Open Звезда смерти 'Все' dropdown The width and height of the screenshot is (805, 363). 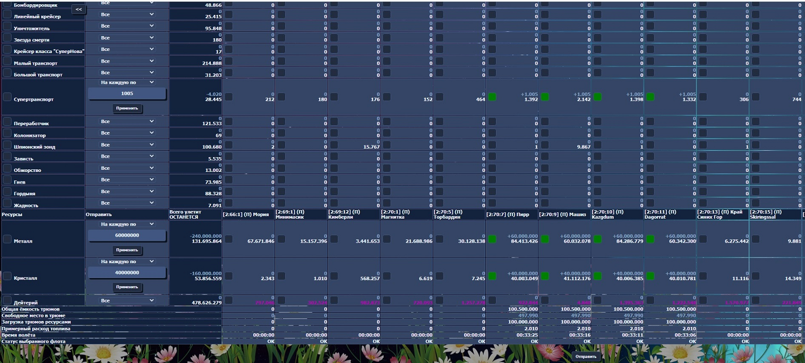tap(127, 38)
